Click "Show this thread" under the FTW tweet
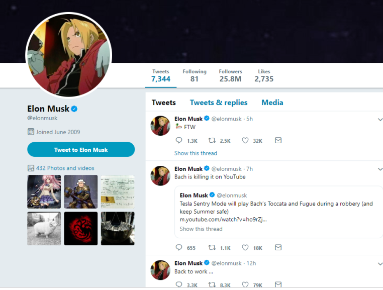The image size is (383, 290). [x=196, y=153]
